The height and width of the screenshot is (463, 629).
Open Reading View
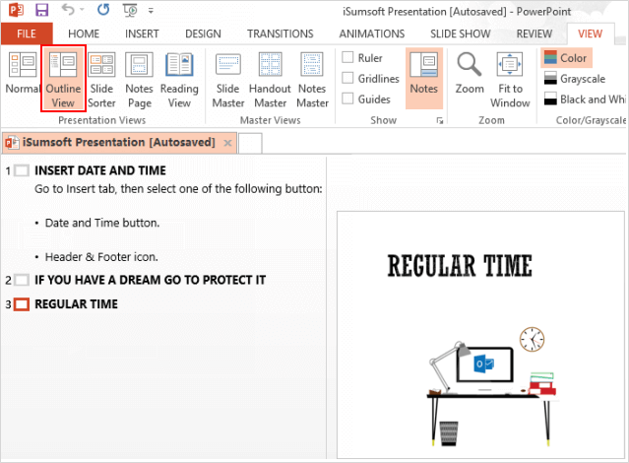pyautogui.click(x=179, y=78)
